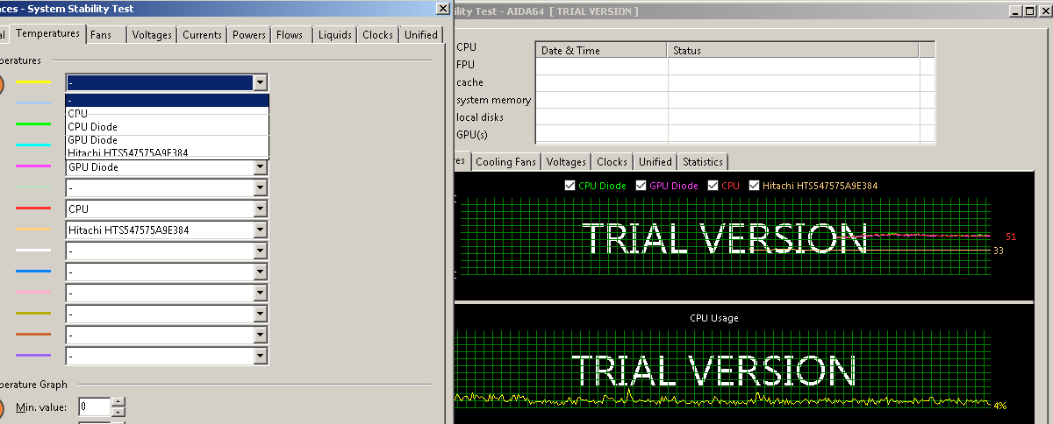Screen dimensions: 1053x424
Task: Change the blue line color swatch
Action: pos(33,272)
